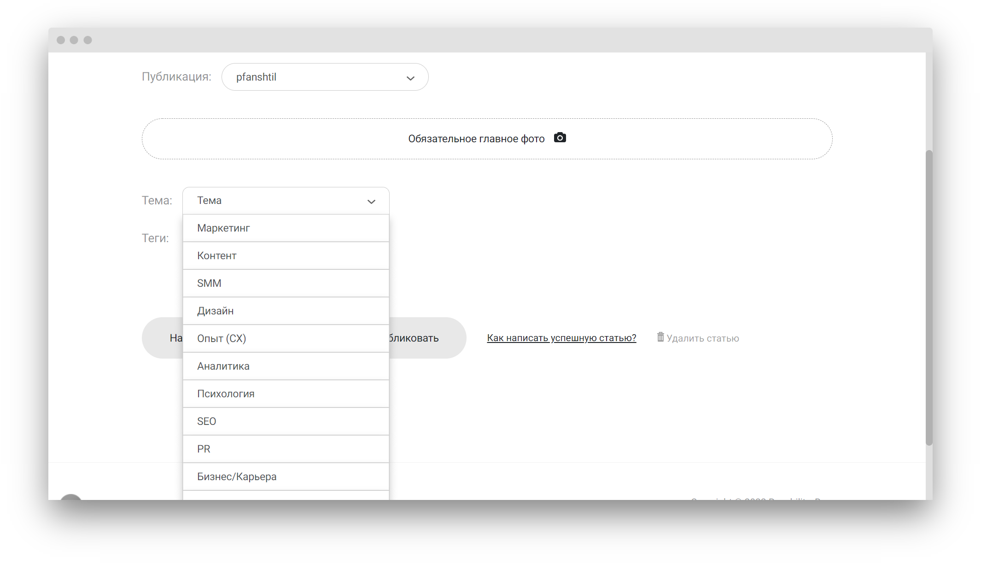The image size is (981, 569).
Task: Choose the Контент theme option
Action: pos(286,256)
